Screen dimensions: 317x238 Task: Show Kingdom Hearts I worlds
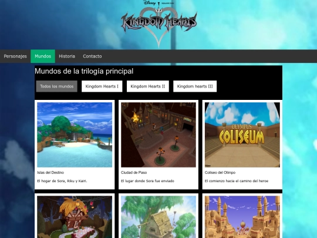[102, 86]
